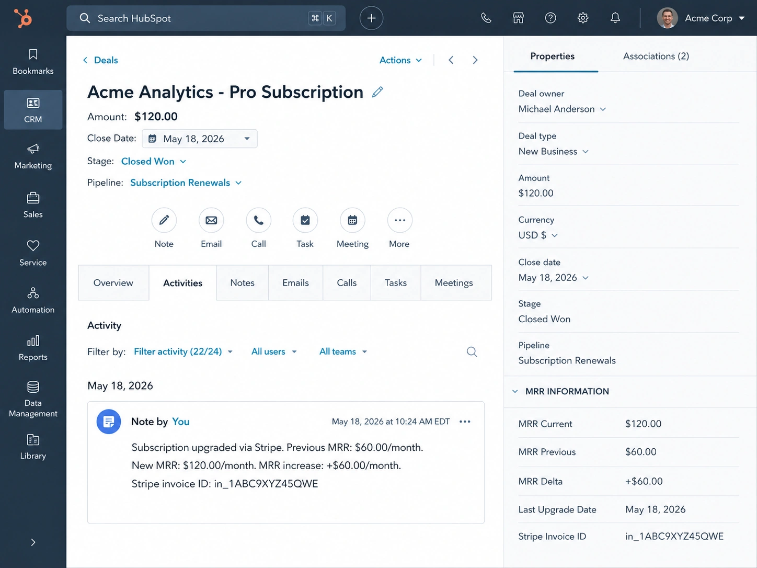Image resolution: width=757 pixels, height=568 pixels.
Task: Edit the Amount $120.00 property value
Action: [536, 193]
